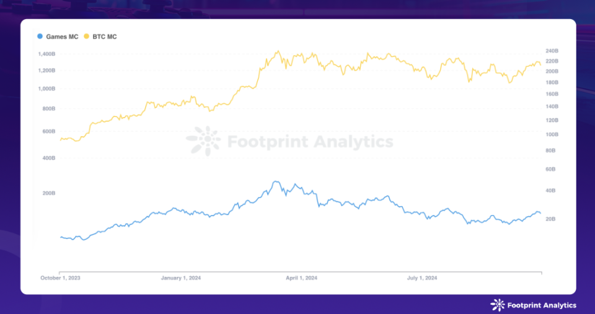Image resolution: width=595 pixels, height=314 pixels.
Task: Click the center Footprint Analytics watermark text
Action: tap(310, 142)
